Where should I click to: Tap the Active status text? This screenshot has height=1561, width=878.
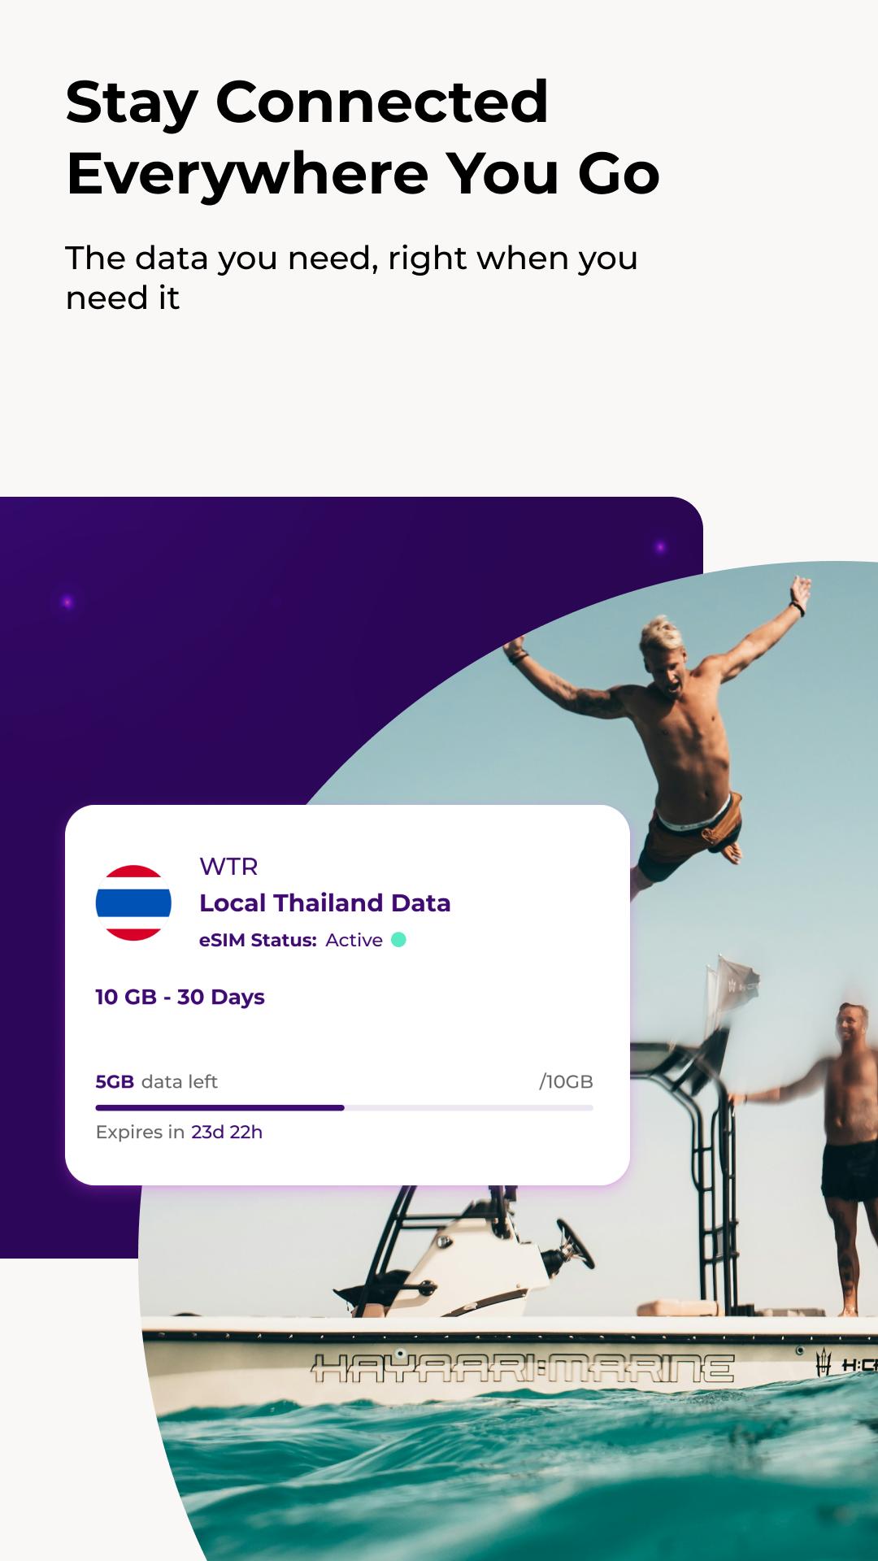(x=354, y=940)
